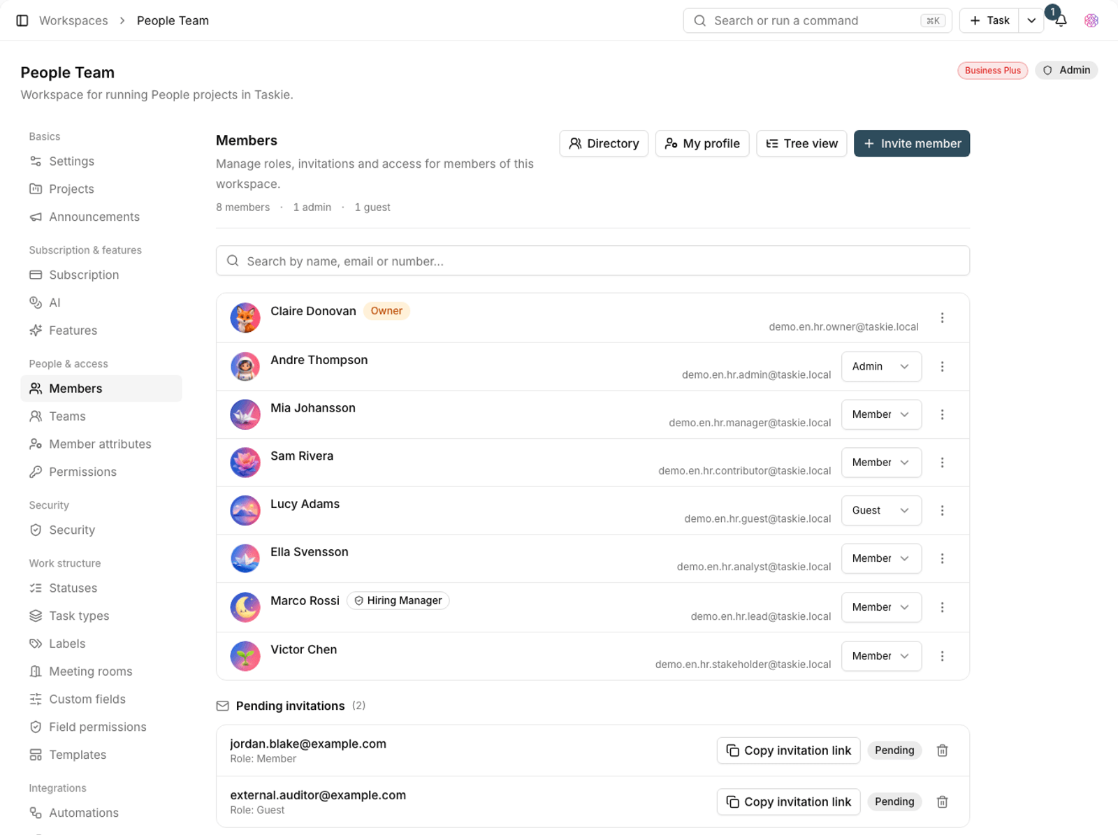
Task: Open Projects in the sidebar
Action: (101, 189)
